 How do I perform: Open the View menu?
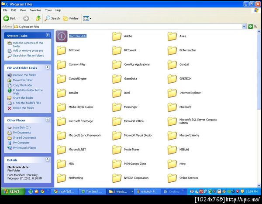tap(23, 10)
